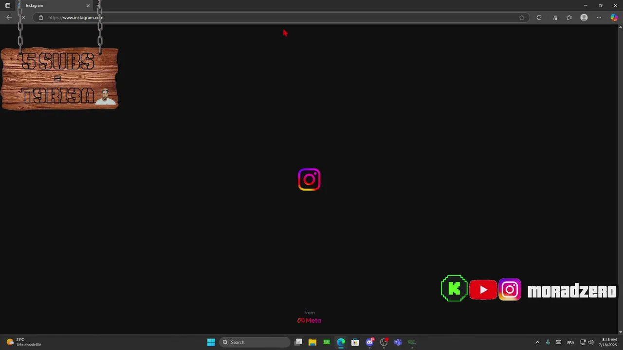Add page to favorites with star icon
Screen dimensions: 623x350
[x=522, y=17]
